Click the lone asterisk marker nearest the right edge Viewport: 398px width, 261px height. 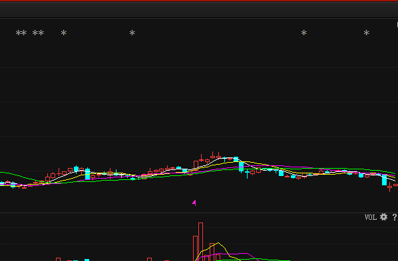click(x=366, y=33)
